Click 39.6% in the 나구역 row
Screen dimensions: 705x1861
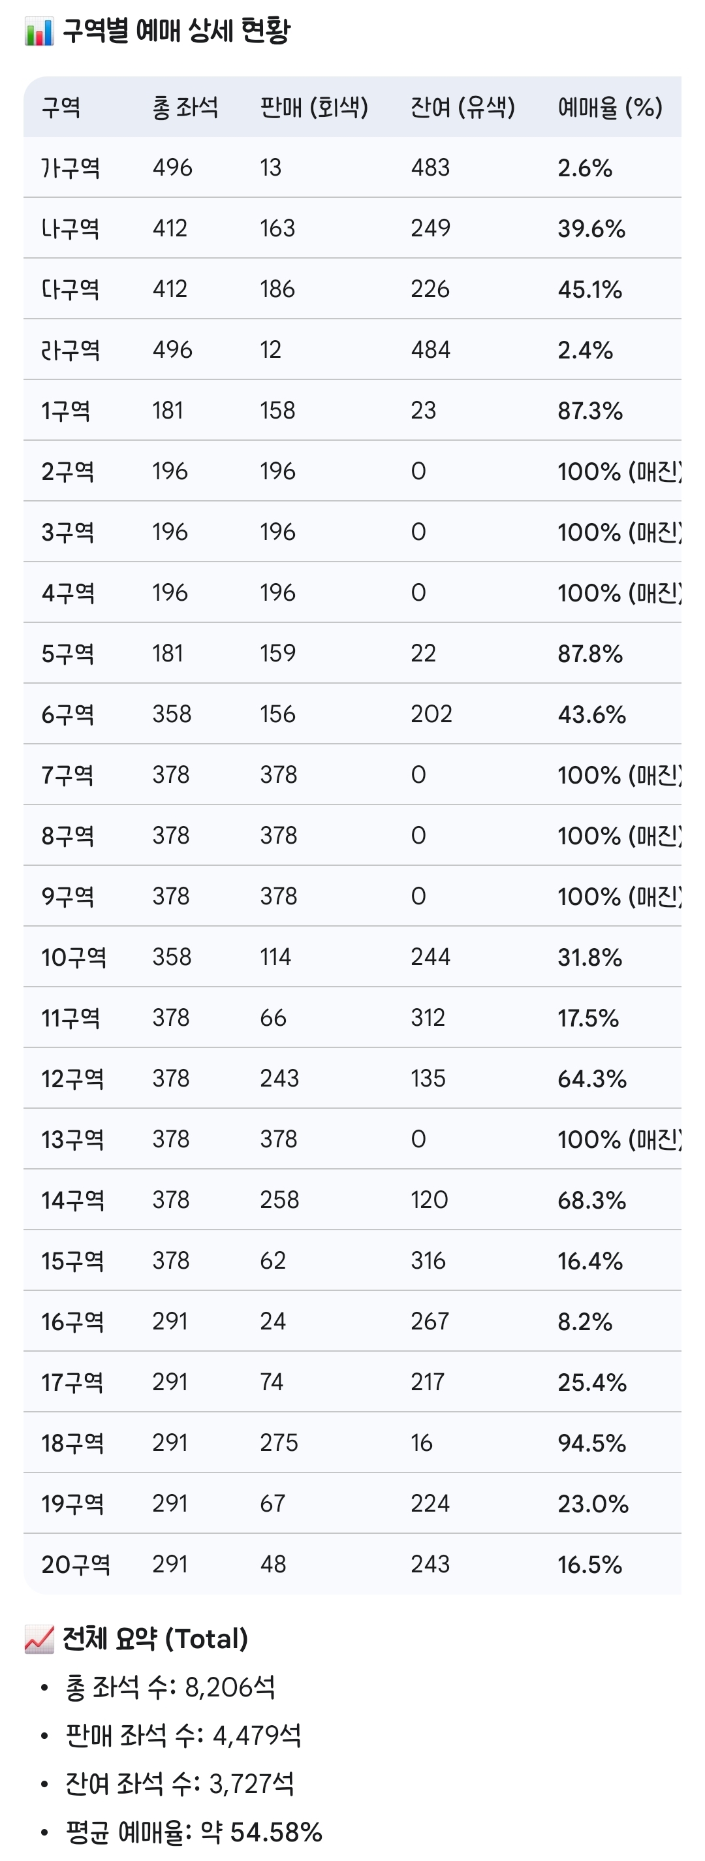[x=591, y=229]
